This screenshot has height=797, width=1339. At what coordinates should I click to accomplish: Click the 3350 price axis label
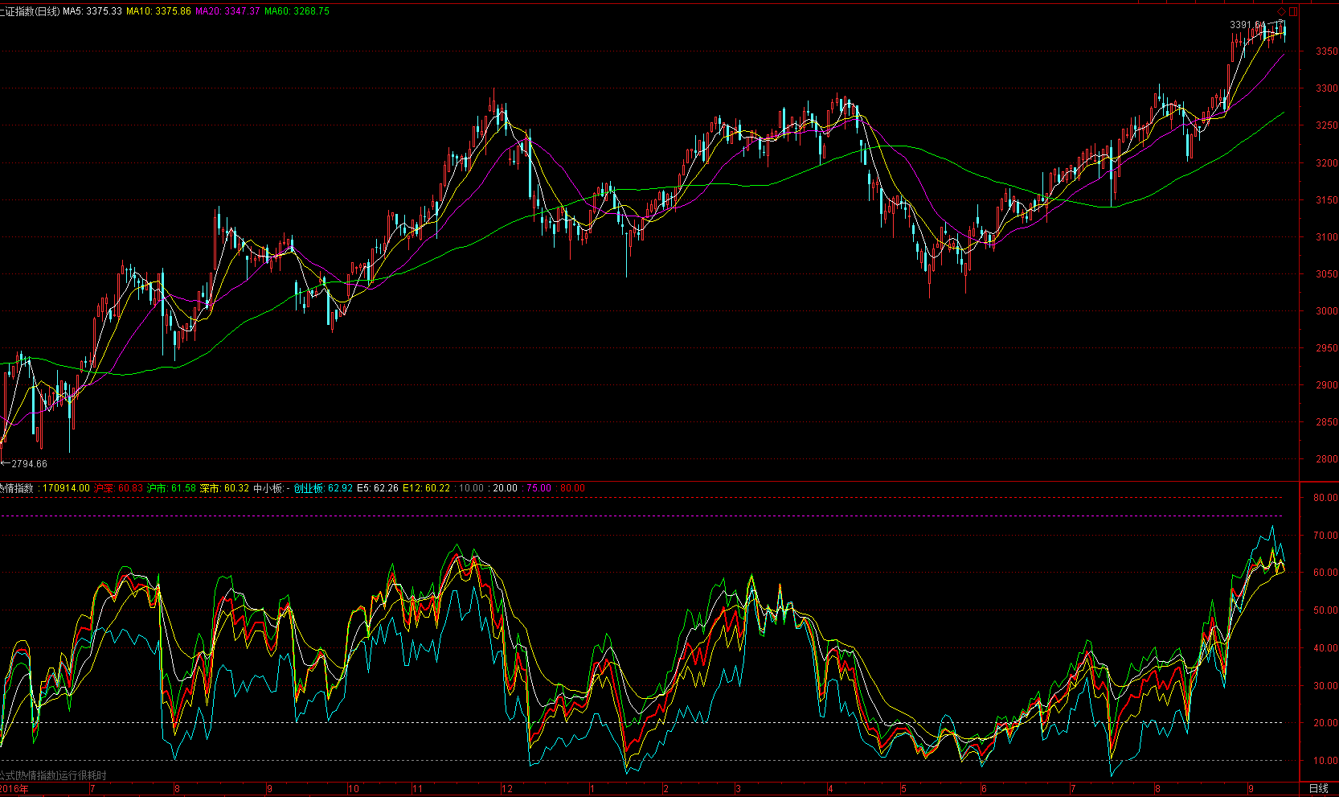click(x=1326, y=51)
